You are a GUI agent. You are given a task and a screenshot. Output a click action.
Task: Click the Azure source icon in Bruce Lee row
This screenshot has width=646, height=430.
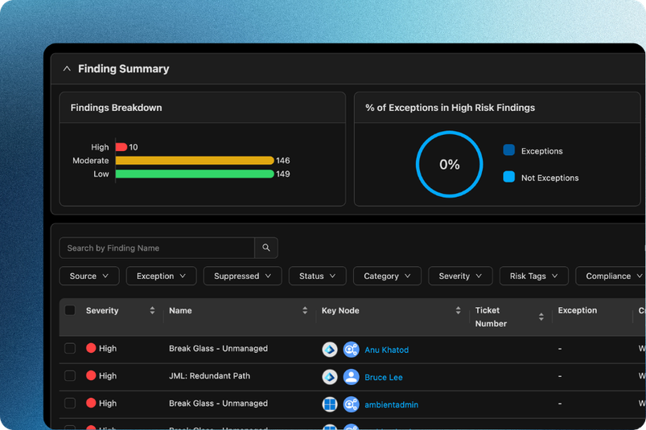pyautogui.click(x=330, y=377)
